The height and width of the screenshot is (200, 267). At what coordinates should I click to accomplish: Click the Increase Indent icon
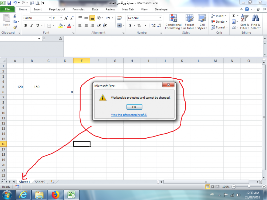[105, 26]
